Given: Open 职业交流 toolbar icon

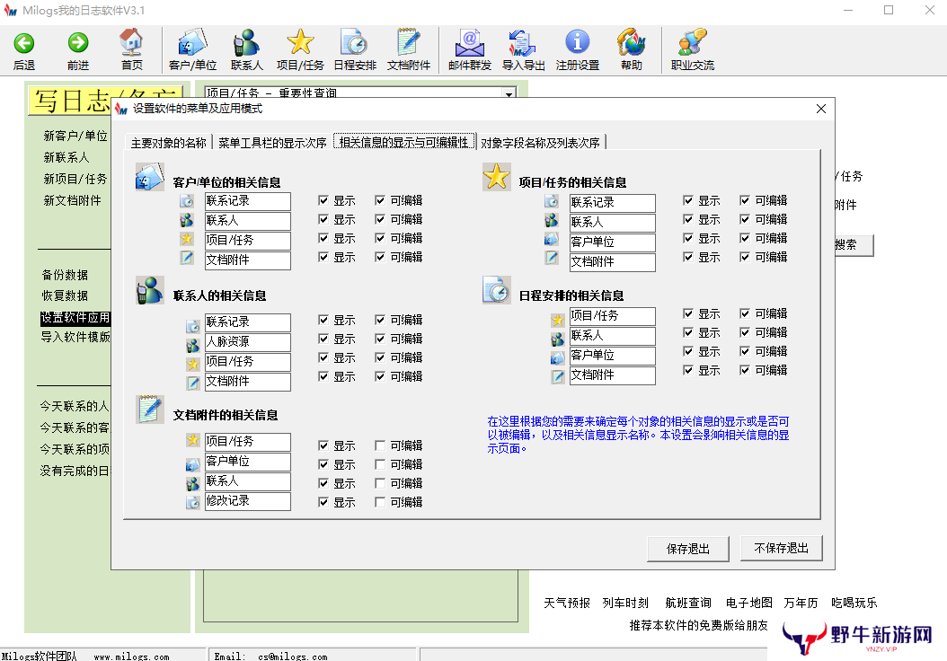Looking at the screenshot, I should point(692,42).
